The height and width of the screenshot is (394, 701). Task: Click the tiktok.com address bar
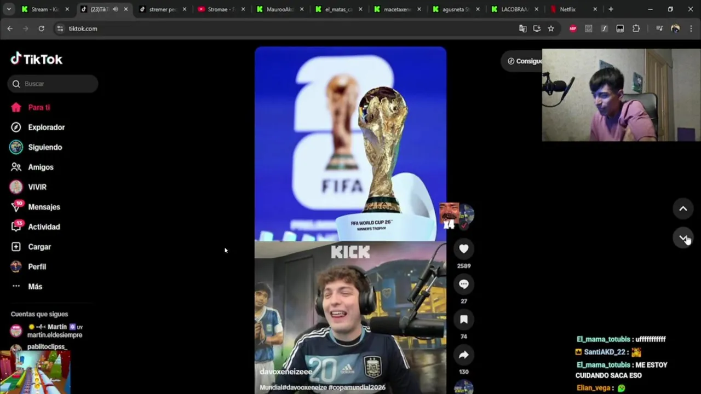(285, 28)
